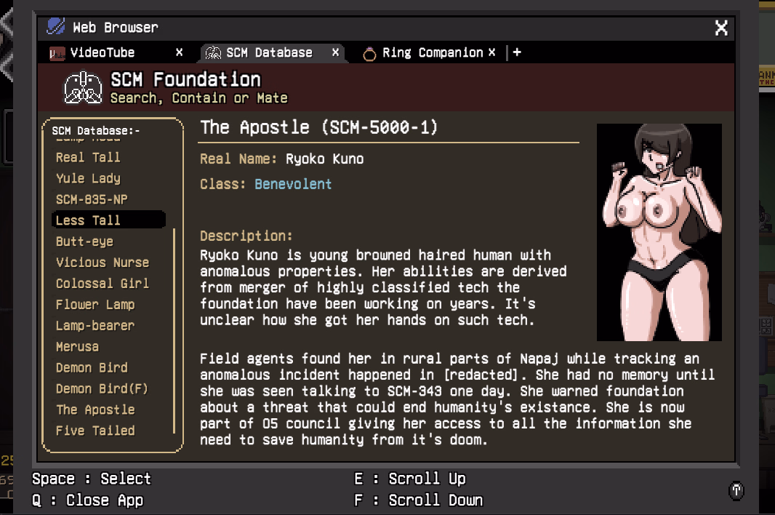Switch to the Ring Companion tab
Image resolution: width=775 pixels, height=515 pixels.
click(432, 52)
